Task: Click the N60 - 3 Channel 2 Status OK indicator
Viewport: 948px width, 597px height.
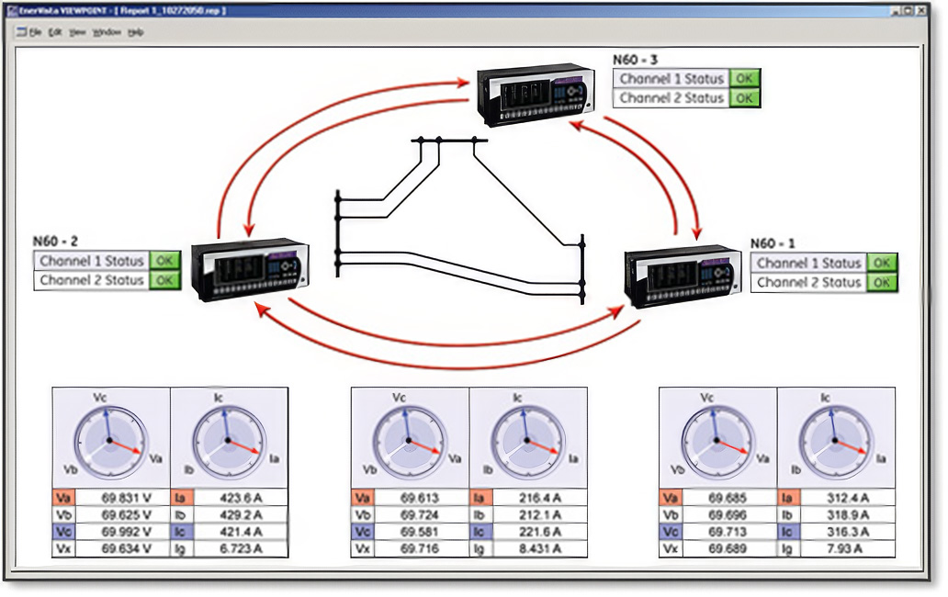Action: point(744,98)
